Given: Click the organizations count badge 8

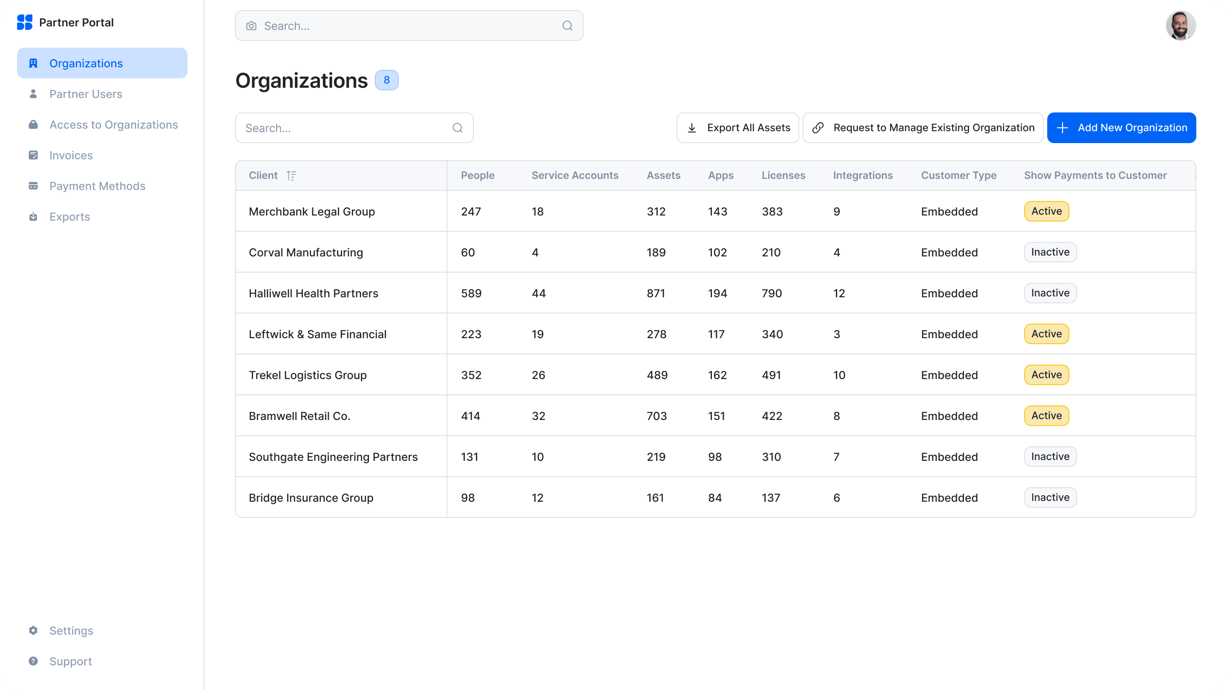Looking at the screenshot, I should pos(387,80).
